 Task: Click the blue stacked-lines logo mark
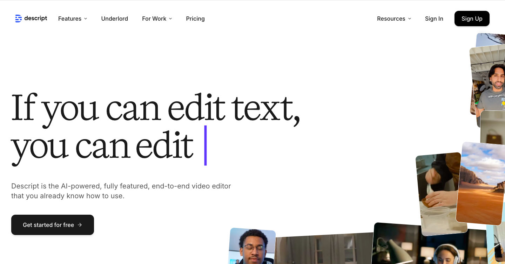coord(19,19)
